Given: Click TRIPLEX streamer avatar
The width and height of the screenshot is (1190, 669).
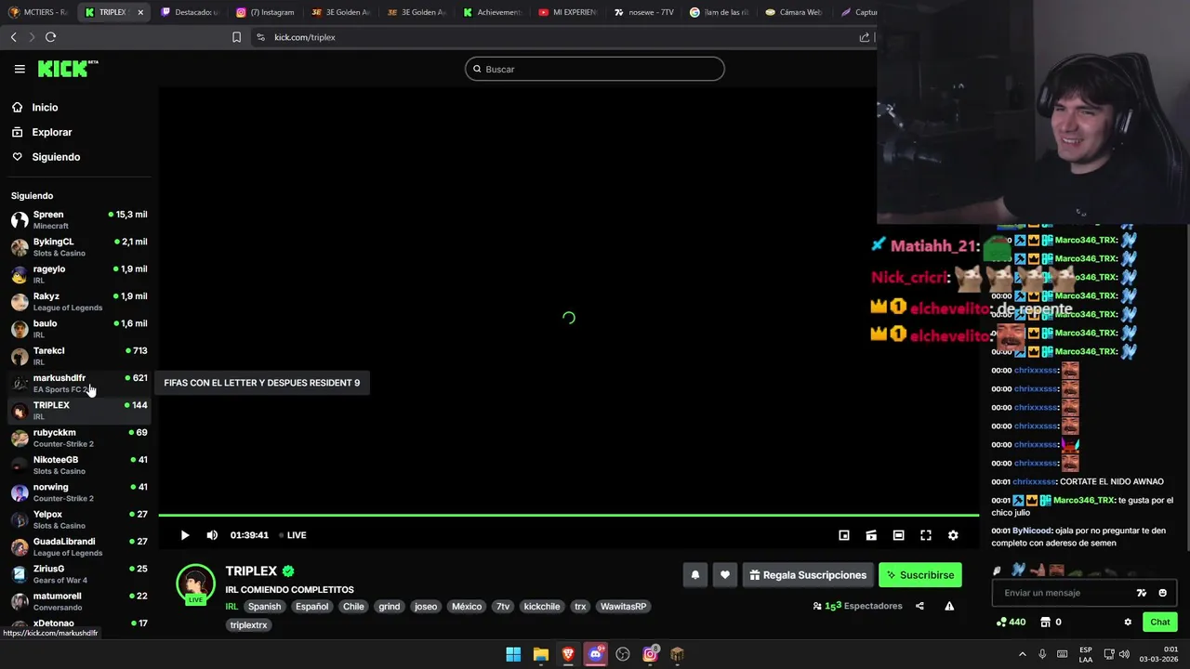Looking at the screenshot, I should pos(195,584).
